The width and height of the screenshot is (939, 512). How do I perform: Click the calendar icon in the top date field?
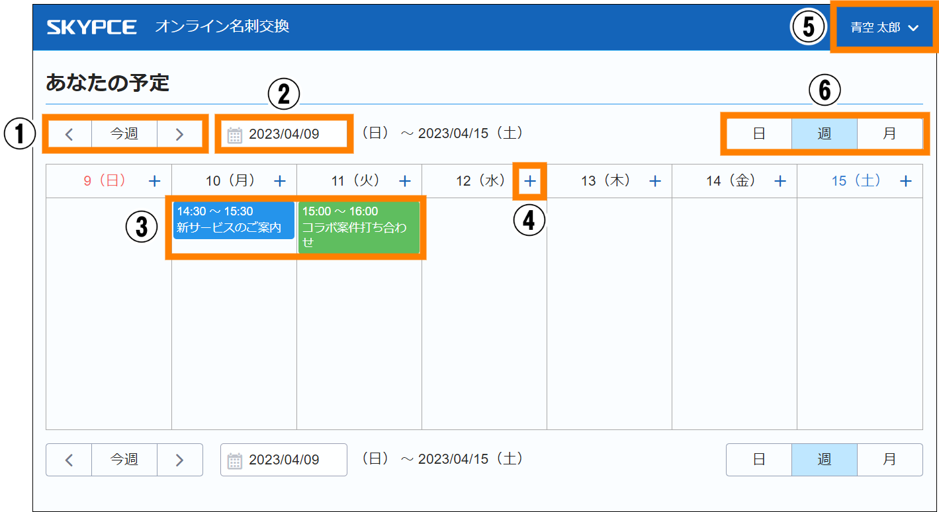coord(235,135)
